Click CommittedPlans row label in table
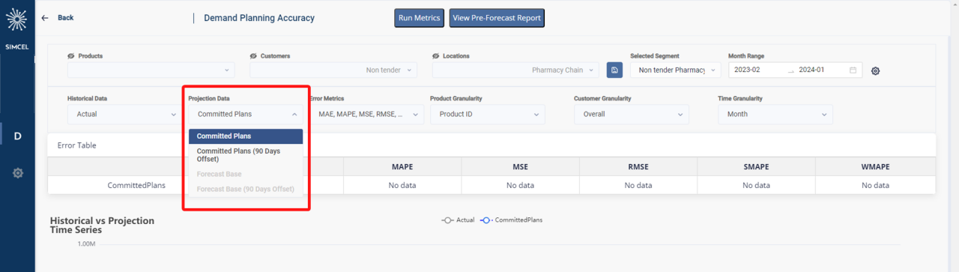 coord(136,185)
